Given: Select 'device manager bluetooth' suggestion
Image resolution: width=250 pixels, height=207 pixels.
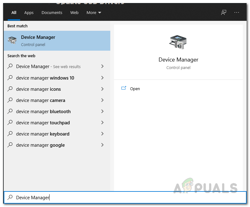Looking at the screenshot, I should 57,112.
